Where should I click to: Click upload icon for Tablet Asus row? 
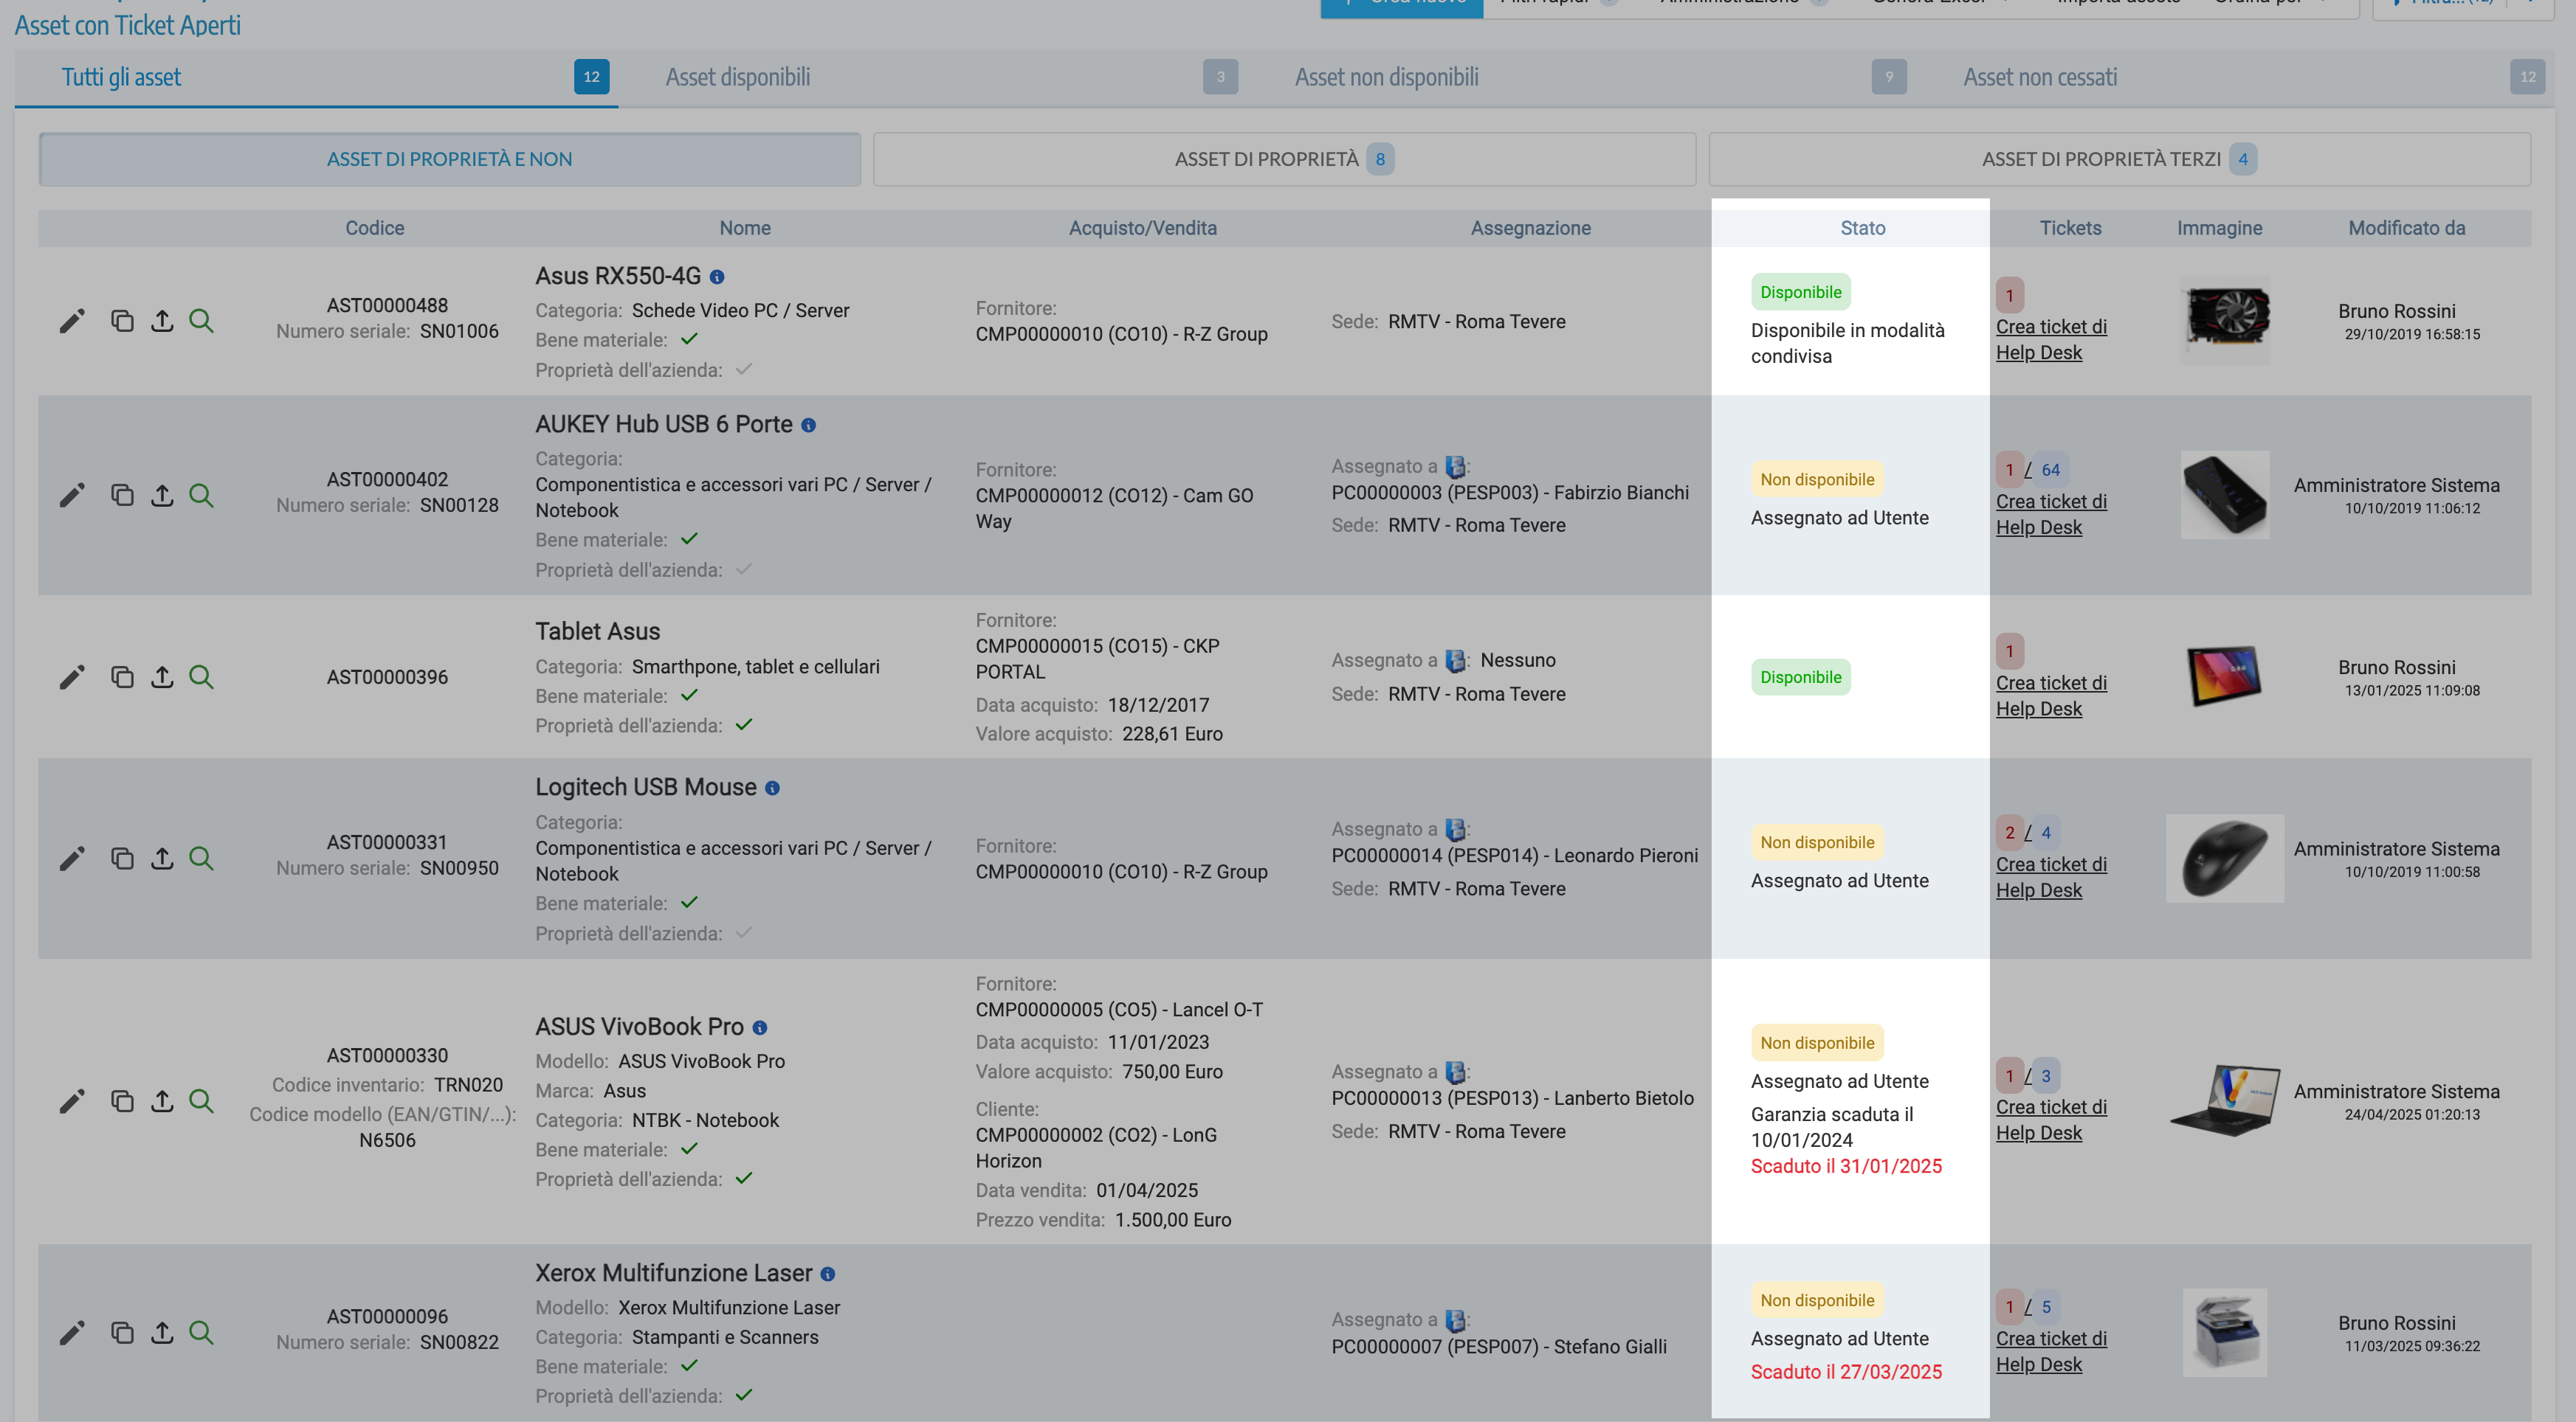click(x=162, y=678)
